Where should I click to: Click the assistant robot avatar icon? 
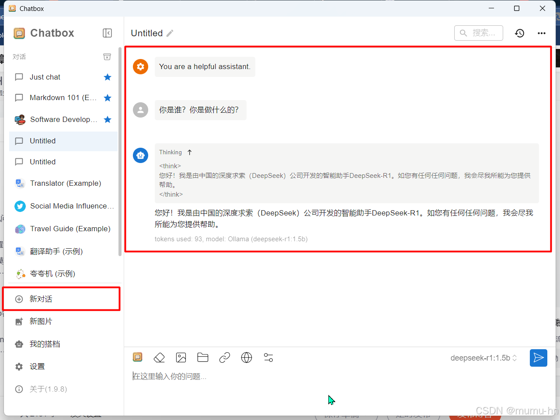(140, 155)
